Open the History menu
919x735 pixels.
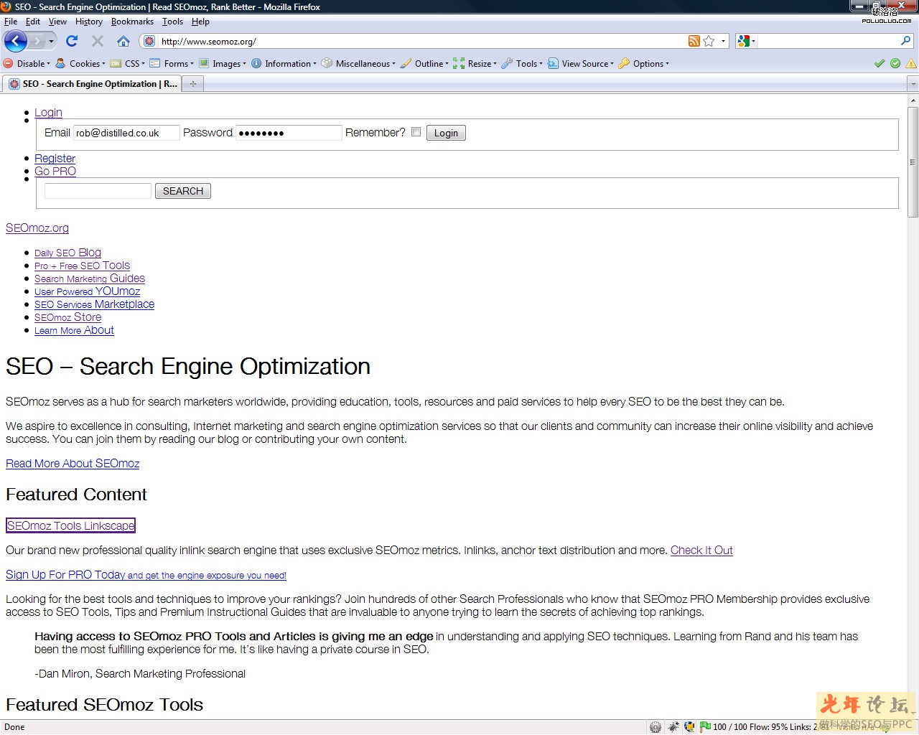point(89,22)
